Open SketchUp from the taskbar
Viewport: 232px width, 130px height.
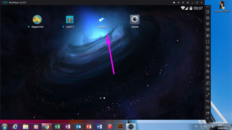(110, 127)
